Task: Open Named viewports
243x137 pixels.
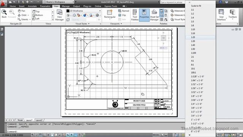Action: 124,11
